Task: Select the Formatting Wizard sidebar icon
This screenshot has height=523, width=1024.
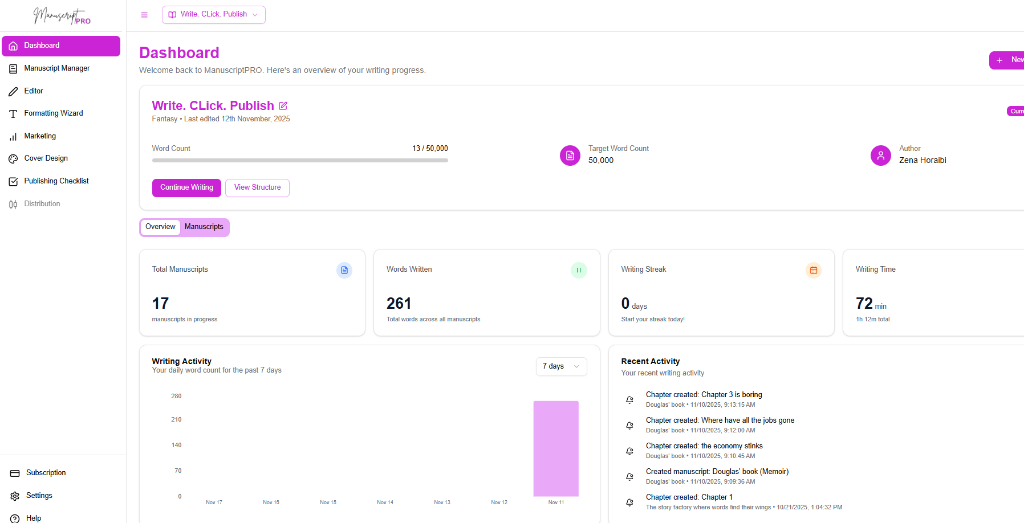Action: tap(13, 113)
